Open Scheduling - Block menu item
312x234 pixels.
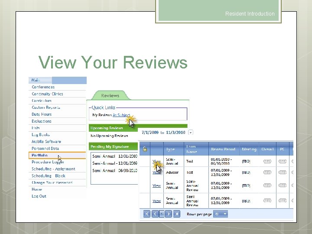point(49,175)
